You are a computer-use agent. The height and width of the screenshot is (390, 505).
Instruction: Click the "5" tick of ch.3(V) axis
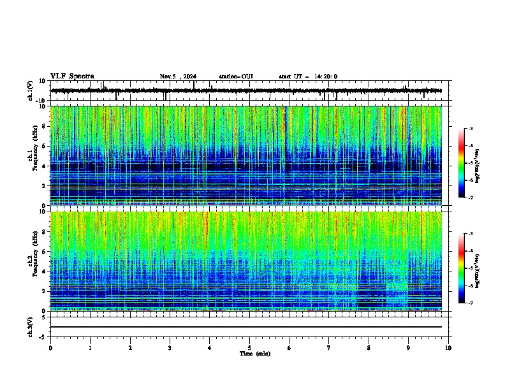45,317
